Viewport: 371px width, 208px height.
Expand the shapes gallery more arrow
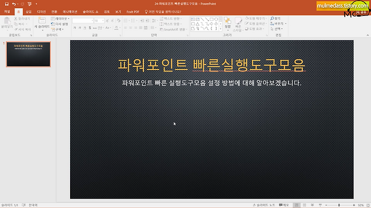pos(221,29)
